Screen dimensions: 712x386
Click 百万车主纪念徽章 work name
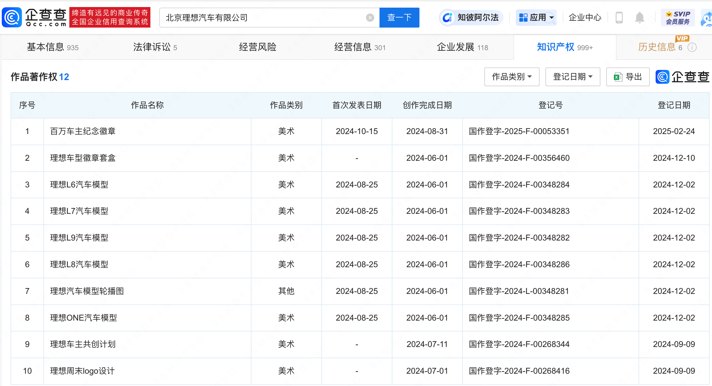(83, 131)
